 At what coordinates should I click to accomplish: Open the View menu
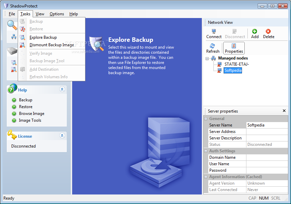pos(40,14)
